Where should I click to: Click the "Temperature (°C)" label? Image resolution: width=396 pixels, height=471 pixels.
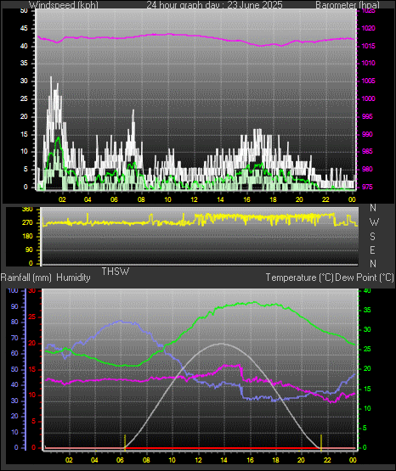click(x=299, y=278)
